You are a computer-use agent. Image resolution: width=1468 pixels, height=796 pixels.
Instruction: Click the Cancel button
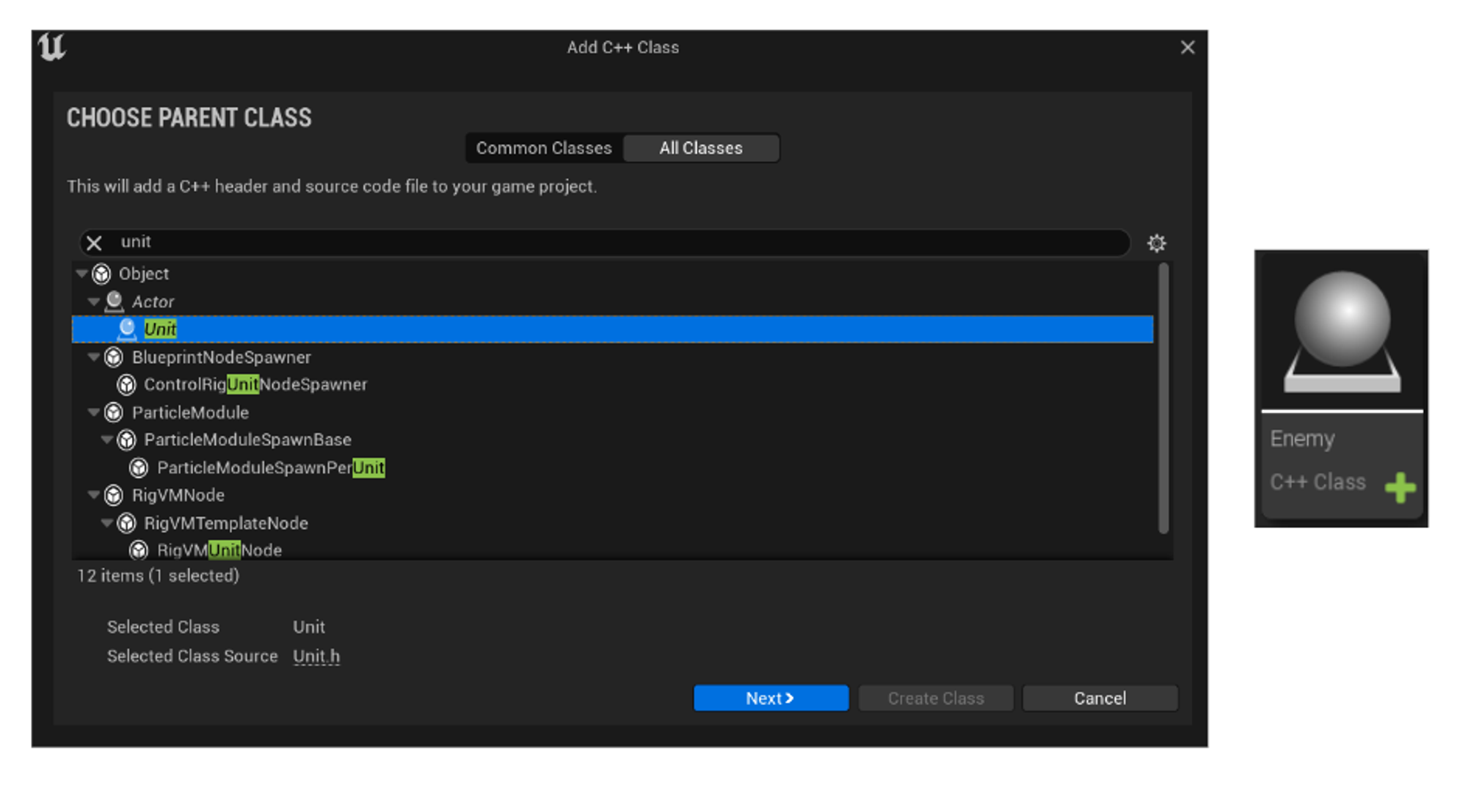1100,698
